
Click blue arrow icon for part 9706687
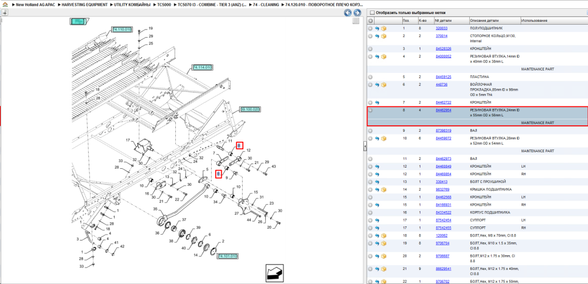pyautogui.click(x=377, y=256)
